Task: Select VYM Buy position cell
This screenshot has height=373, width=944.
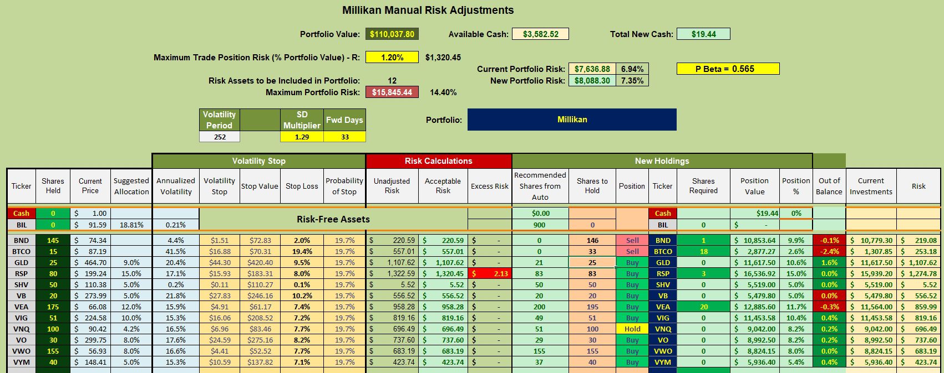Action: point(632,362)
